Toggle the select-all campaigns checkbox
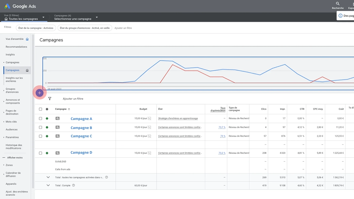354x199 pixels. click(x=40, y=109)
